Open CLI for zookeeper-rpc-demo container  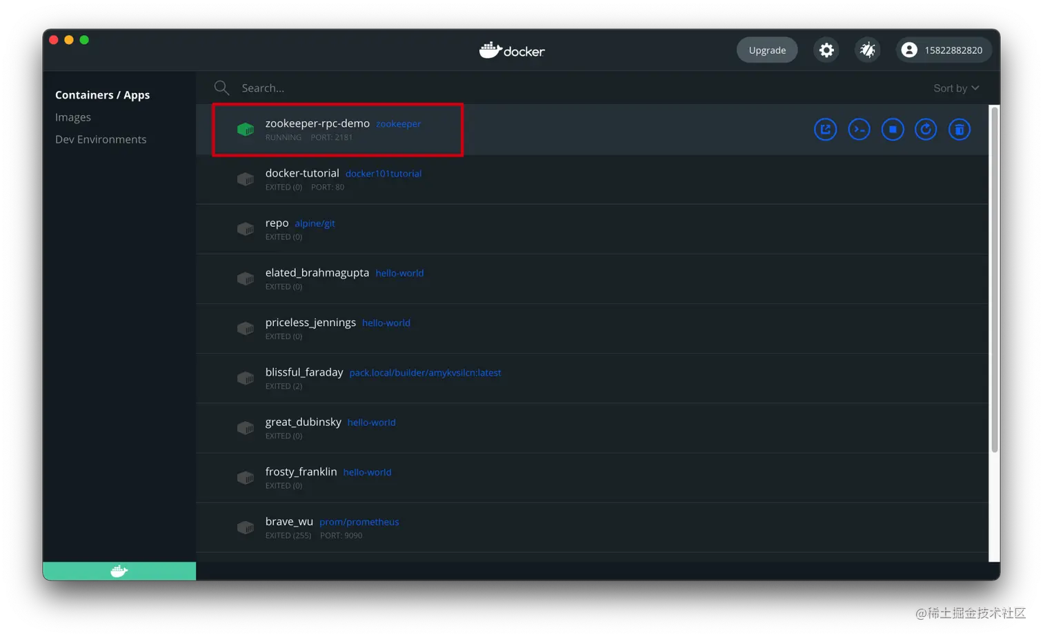[859, 130]
